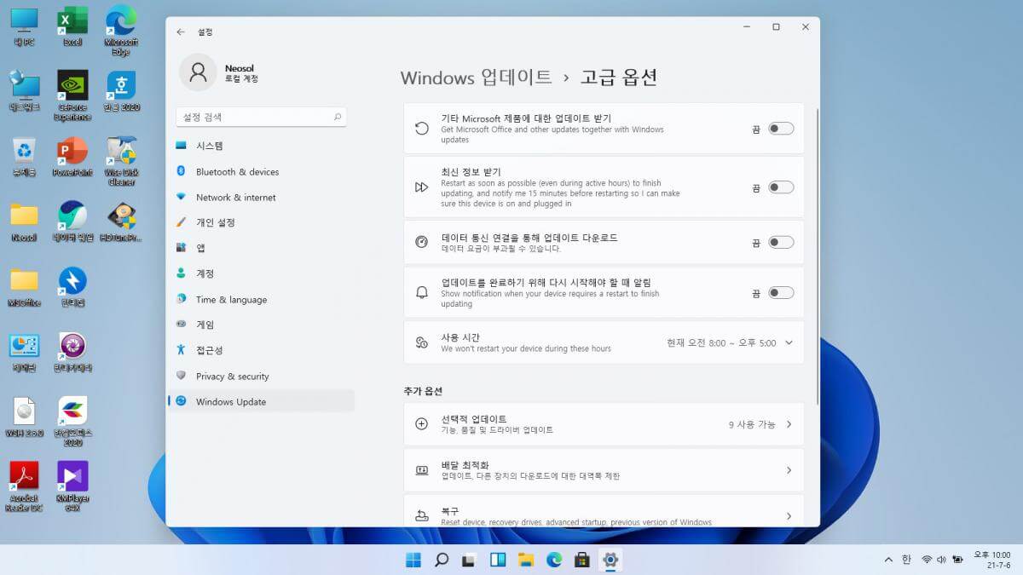1023x575 pixels.
Task: Open Task View on the taskbar
Action: (x=470, y=560)
